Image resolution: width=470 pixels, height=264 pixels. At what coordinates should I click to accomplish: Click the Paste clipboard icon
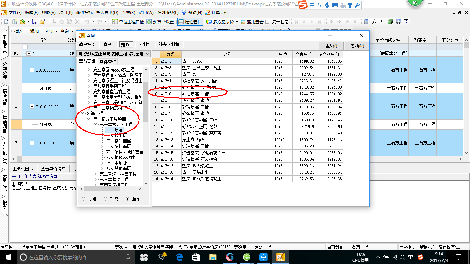click(x=69, y=22)
